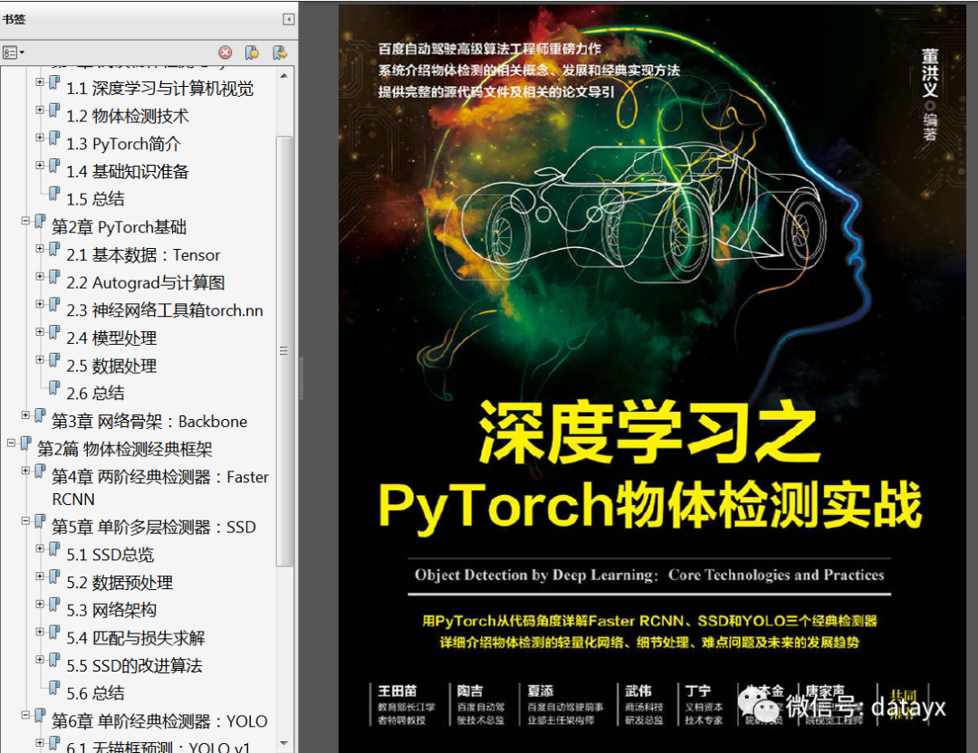The height and width of the screenshot is (753, 978).
Task: Click the bookmarks panel scrollbar down arrow
Action: point(284,743)
